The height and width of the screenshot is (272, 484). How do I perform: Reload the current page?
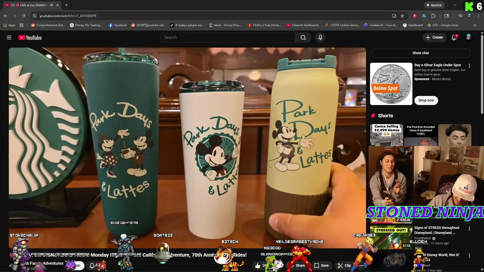(23, 16)
